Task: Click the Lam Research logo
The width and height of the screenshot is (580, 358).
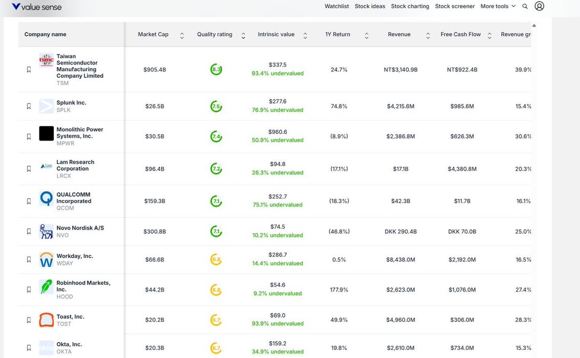Action: [x=46, y=166]
